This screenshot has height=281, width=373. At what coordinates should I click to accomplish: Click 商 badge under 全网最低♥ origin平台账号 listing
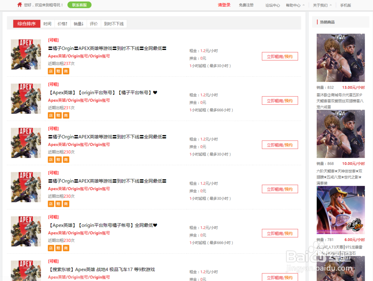tap(66, 248)
